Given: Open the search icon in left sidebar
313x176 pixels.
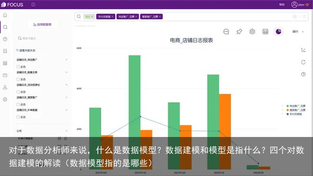Looking at the screenshot, I should [5, 27].
